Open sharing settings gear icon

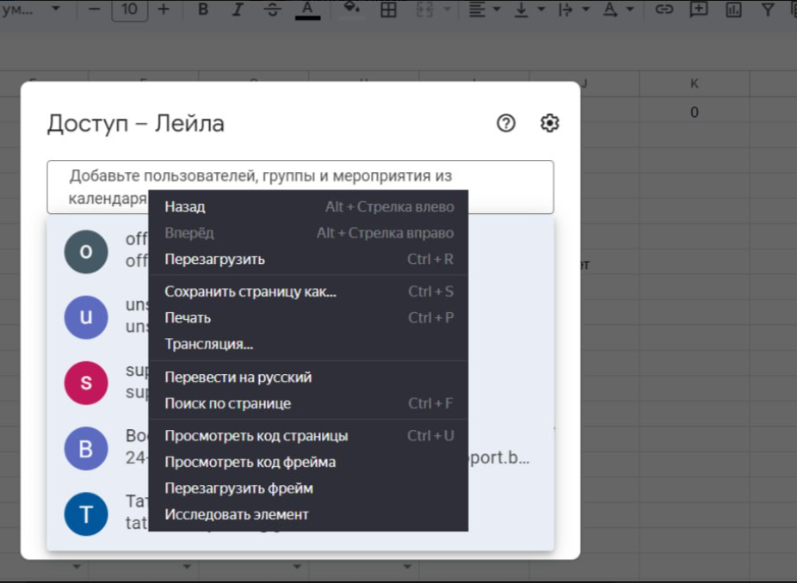pyautogui.click(x=549, y=123)
